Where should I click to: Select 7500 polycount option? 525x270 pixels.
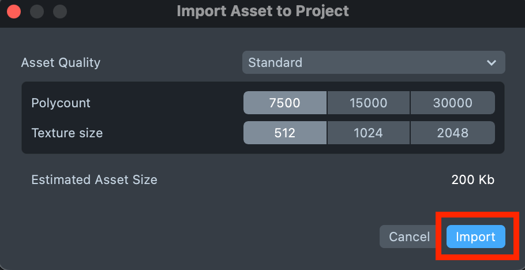(x=285, y=103)
